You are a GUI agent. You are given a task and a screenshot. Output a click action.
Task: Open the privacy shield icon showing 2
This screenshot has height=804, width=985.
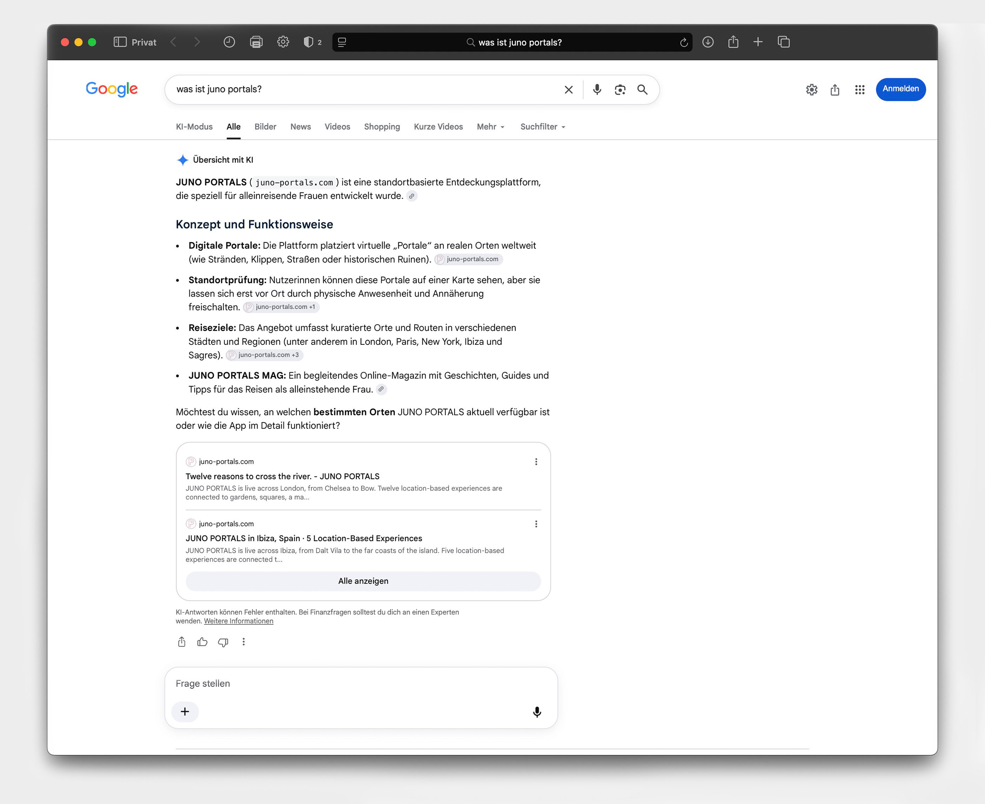pos(313,42)
